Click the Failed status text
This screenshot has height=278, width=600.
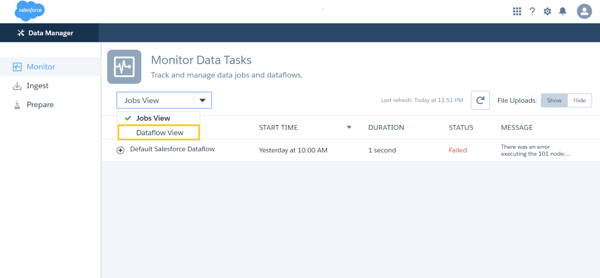tap(458, 150)
